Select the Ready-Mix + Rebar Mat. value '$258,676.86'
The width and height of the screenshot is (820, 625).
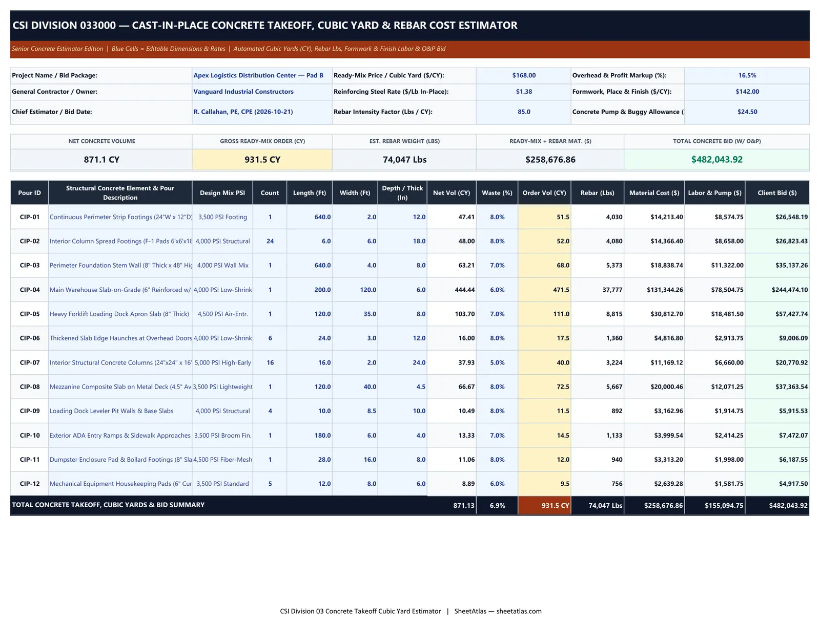[550, 160]
